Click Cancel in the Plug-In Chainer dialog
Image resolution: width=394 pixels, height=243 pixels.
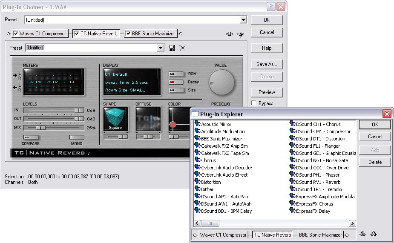coord(267,32)
